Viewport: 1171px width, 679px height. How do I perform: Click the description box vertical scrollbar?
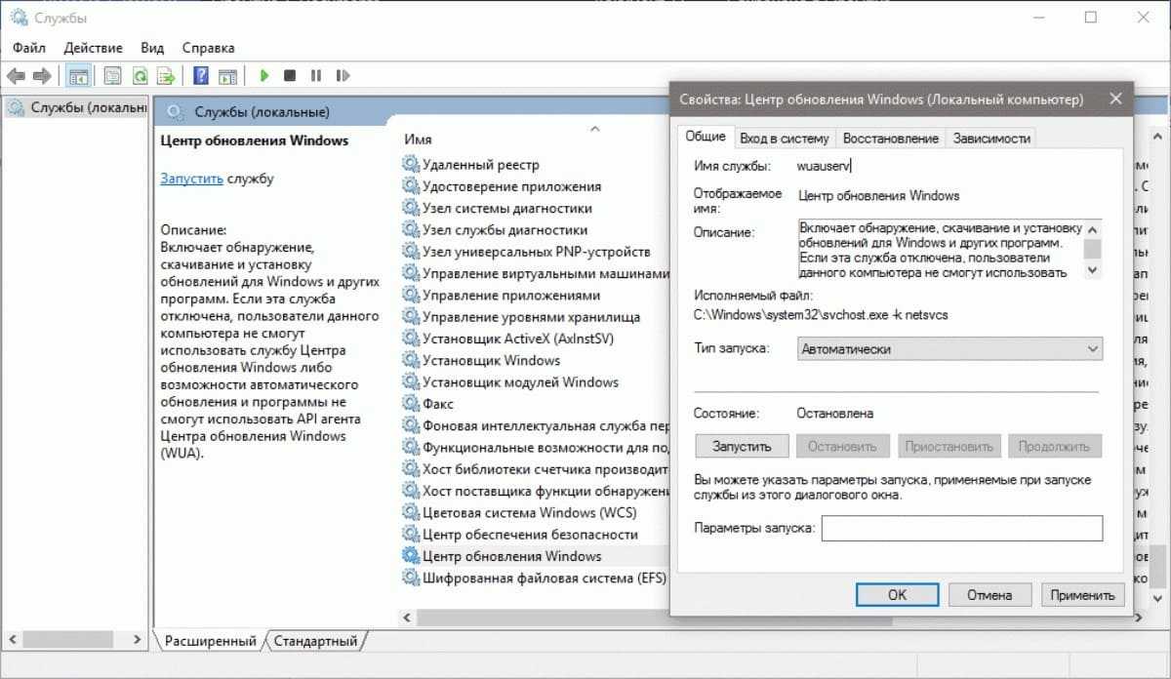pos(1093,249)
